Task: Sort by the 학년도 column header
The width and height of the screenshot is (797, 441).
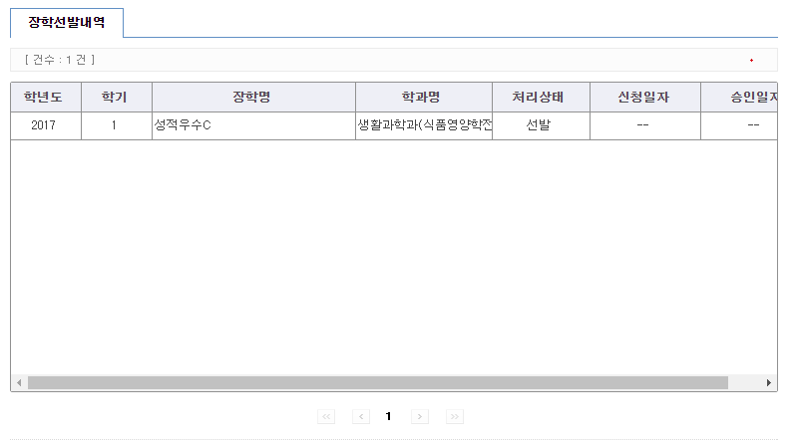Action: tap(46, 97)
